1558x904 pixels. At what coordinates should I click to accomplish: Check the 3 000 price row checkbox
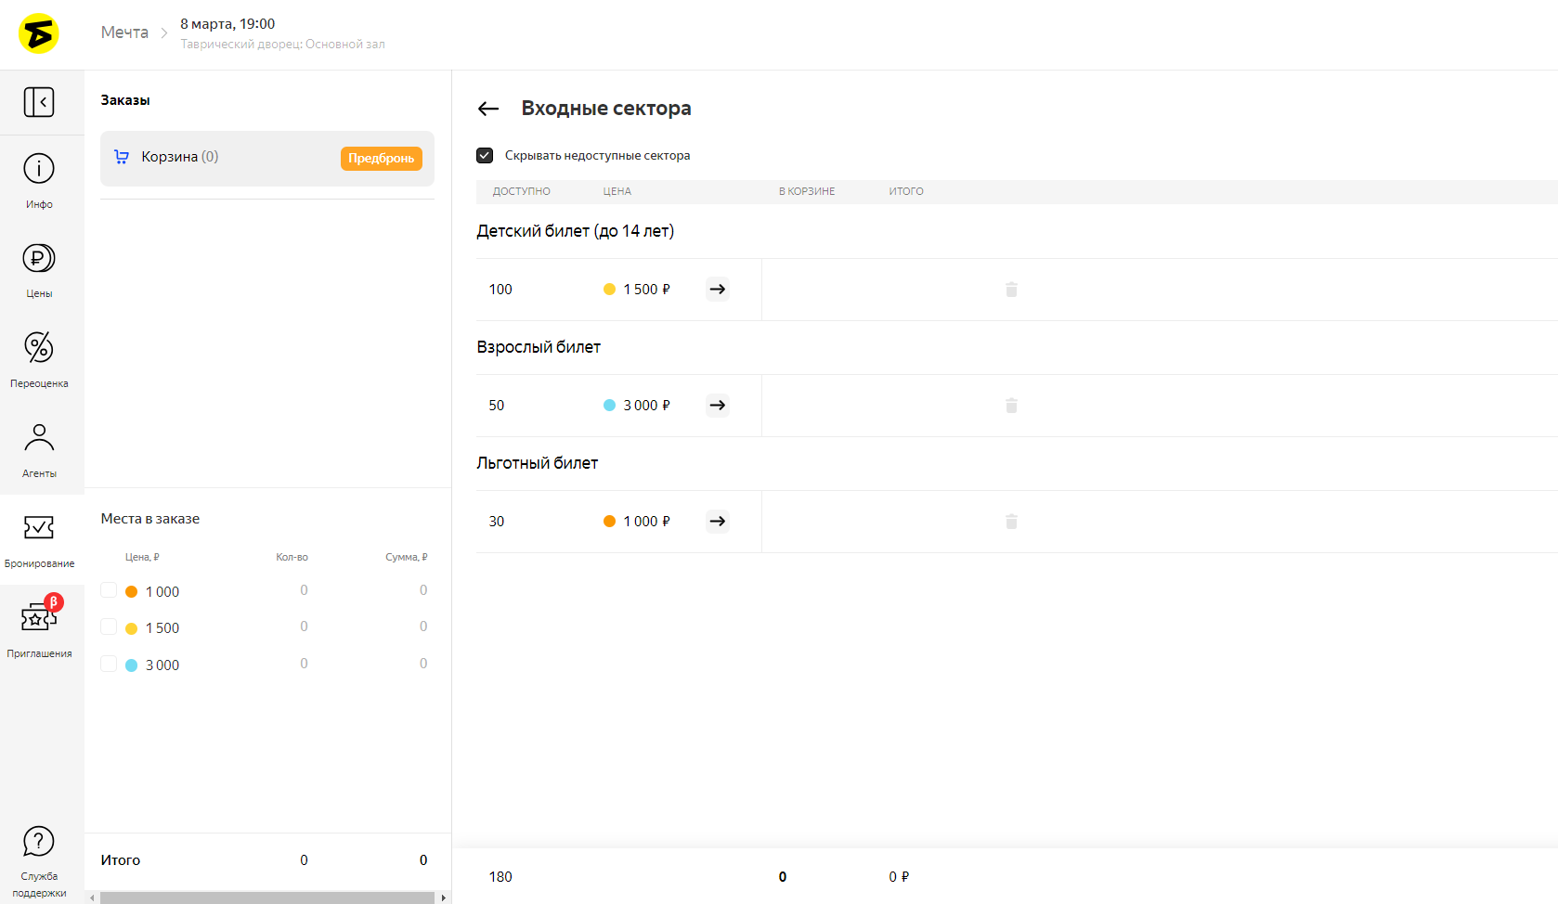[109, 665]
